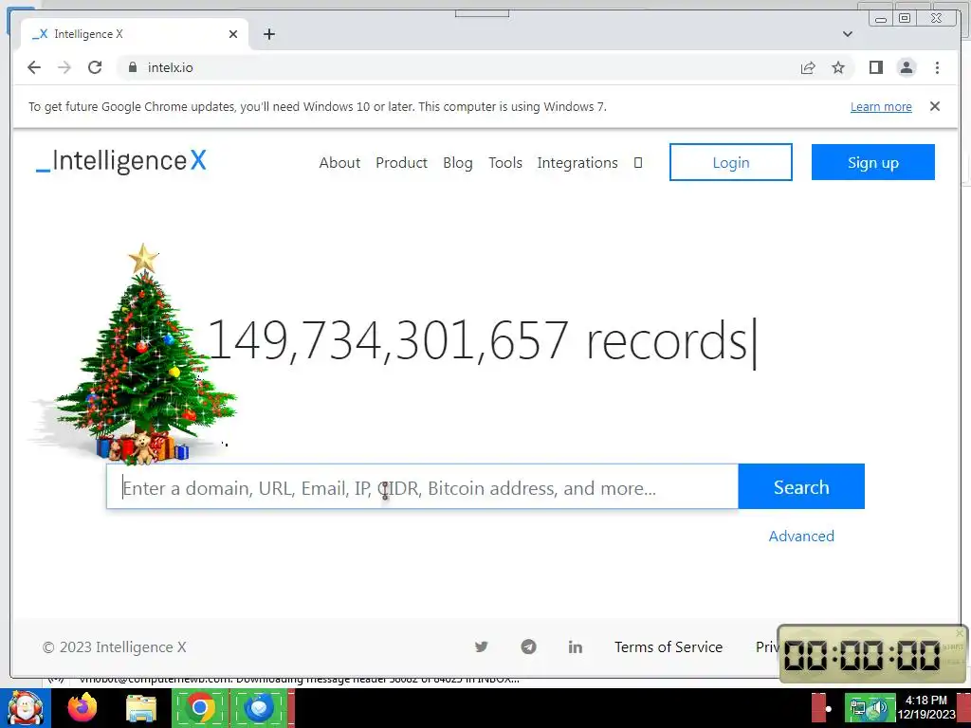Open the Telegram footer icon
This screenshot has width=971, height=728.
[x=528, y=646]
